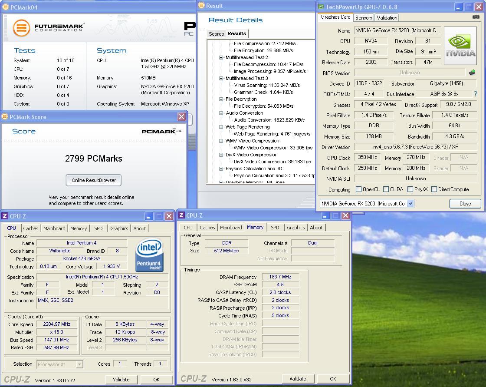Enable the DirectCompute checkbox
The width and height of the screenshot is (486, 387).
click(x=434, y=189)
